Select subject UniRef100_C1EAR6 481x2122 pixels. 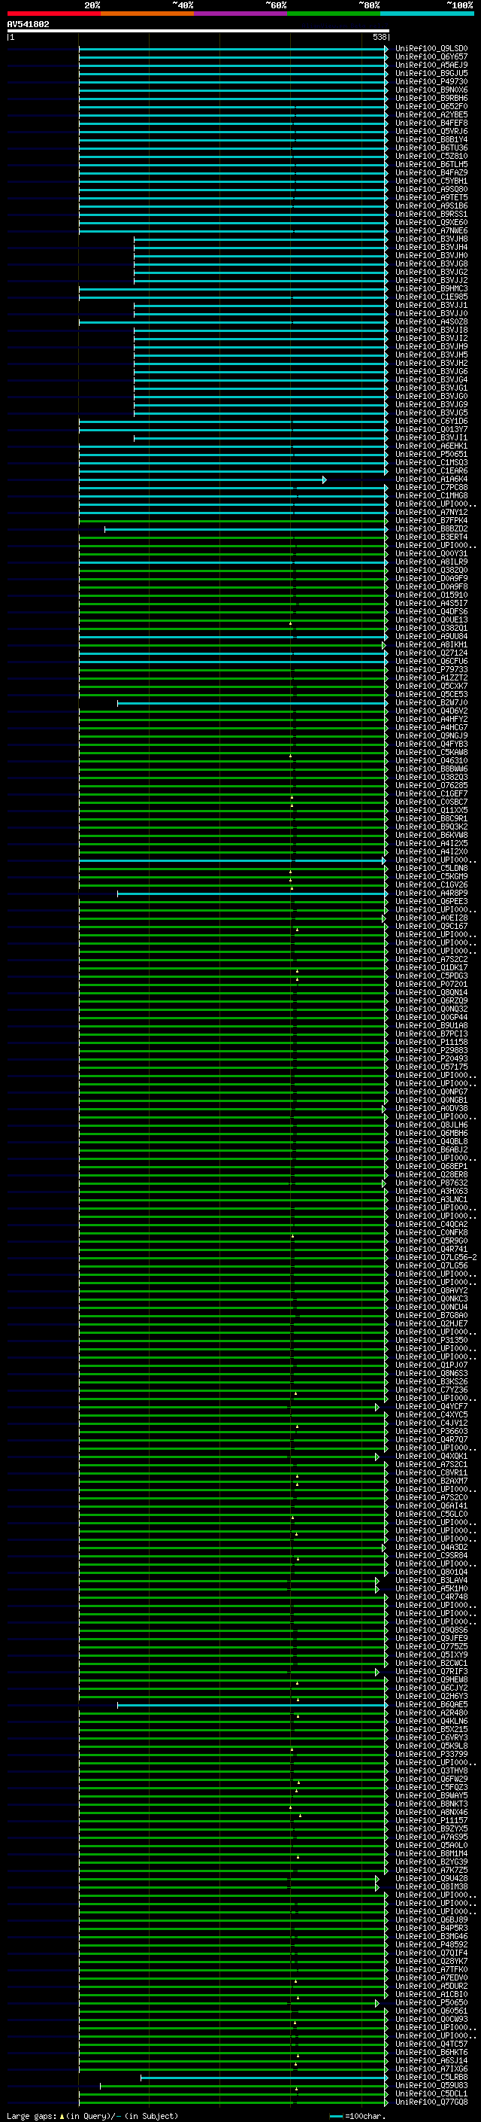pos(431,471)
